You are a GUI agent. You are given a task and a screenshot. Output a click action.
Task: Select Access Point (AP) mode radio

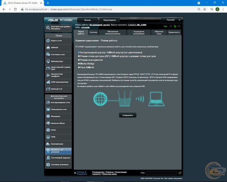click(x=79, y=56)
